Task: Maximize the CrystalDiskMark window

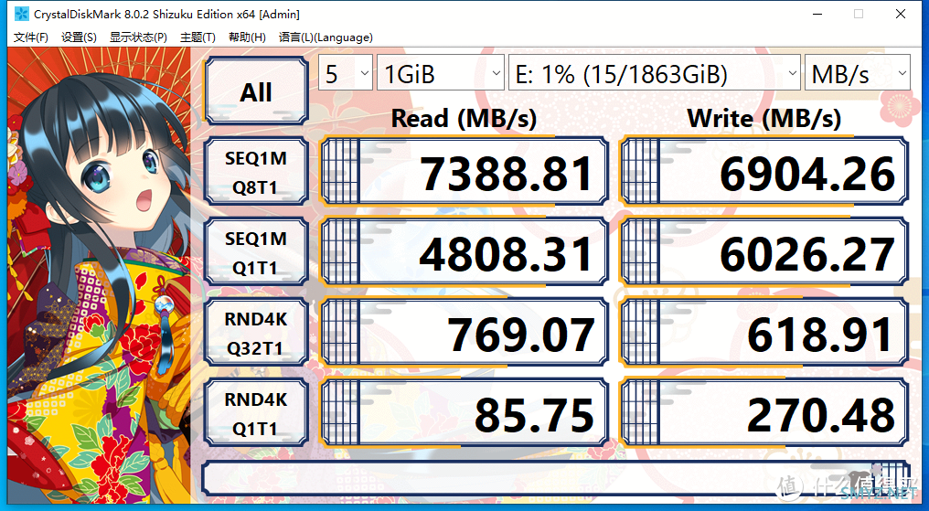Action: pyautogui.click(x=859, y=14)
